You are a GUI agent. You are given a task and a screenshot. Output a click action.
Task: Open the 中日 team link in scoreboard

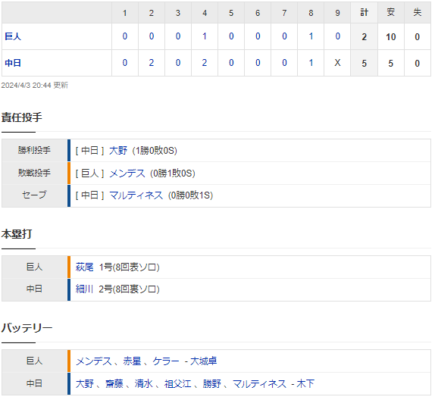pos(13,63)
